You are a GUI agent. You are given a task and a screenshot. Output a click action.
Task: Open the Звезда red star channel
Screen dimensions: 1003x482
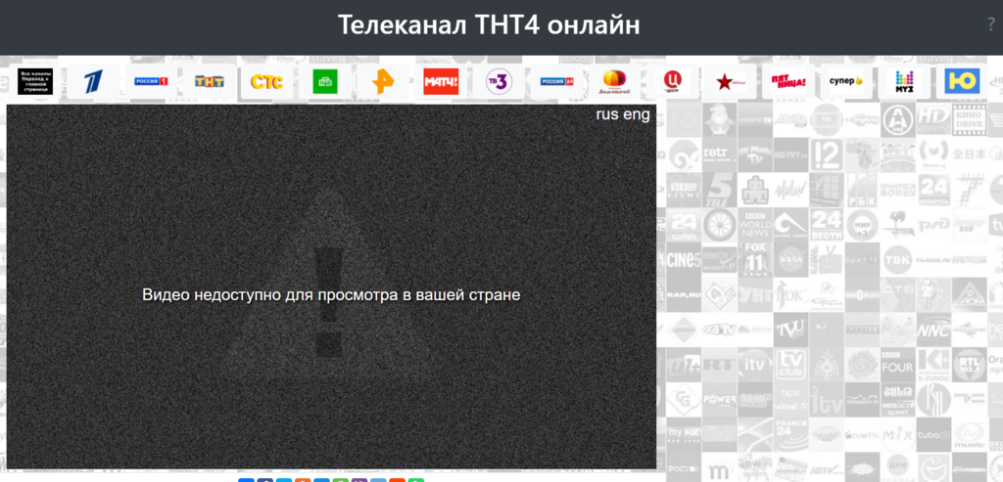click(x=731, y=82)
